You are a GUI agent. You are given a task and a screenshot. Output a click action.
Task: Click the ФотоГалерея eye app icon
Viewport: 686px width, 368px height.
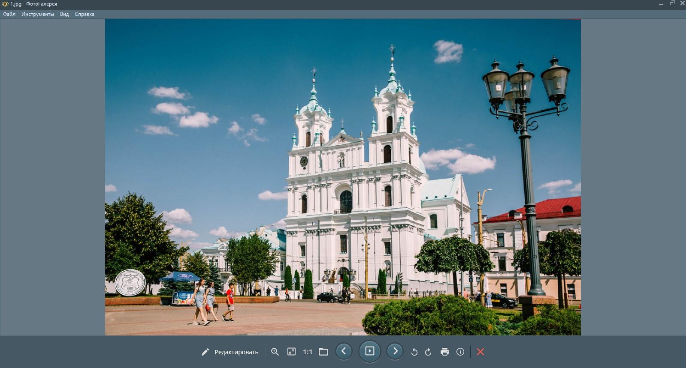click(5, 4)
